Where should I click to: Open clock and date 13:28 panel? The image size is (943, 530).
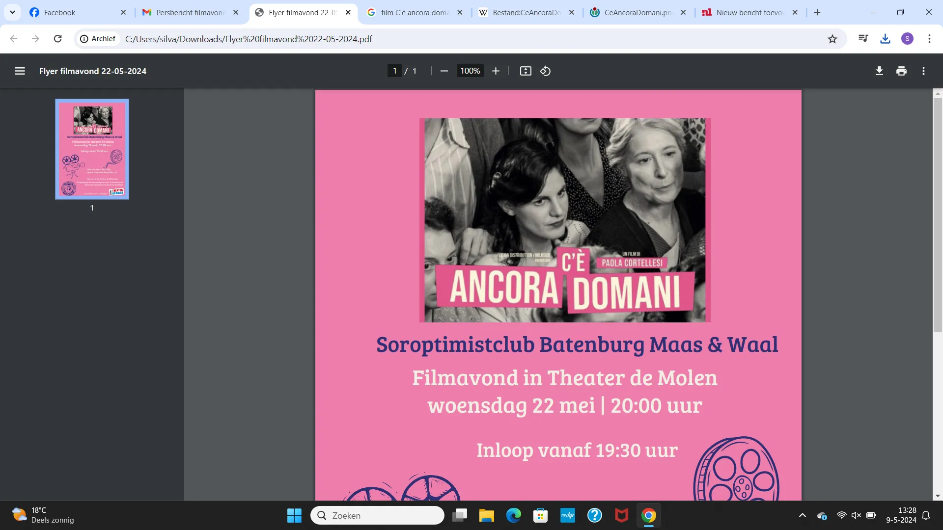901,515
